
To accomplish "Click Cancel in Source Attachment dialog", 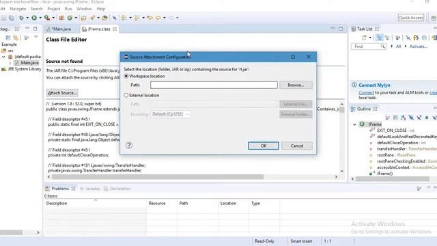I will (297, 146).
